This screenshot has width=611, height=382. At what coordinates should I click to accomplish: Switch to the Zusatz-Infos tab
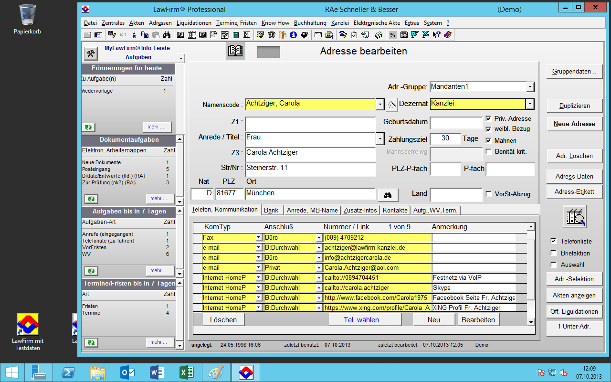tap(360, 210)
